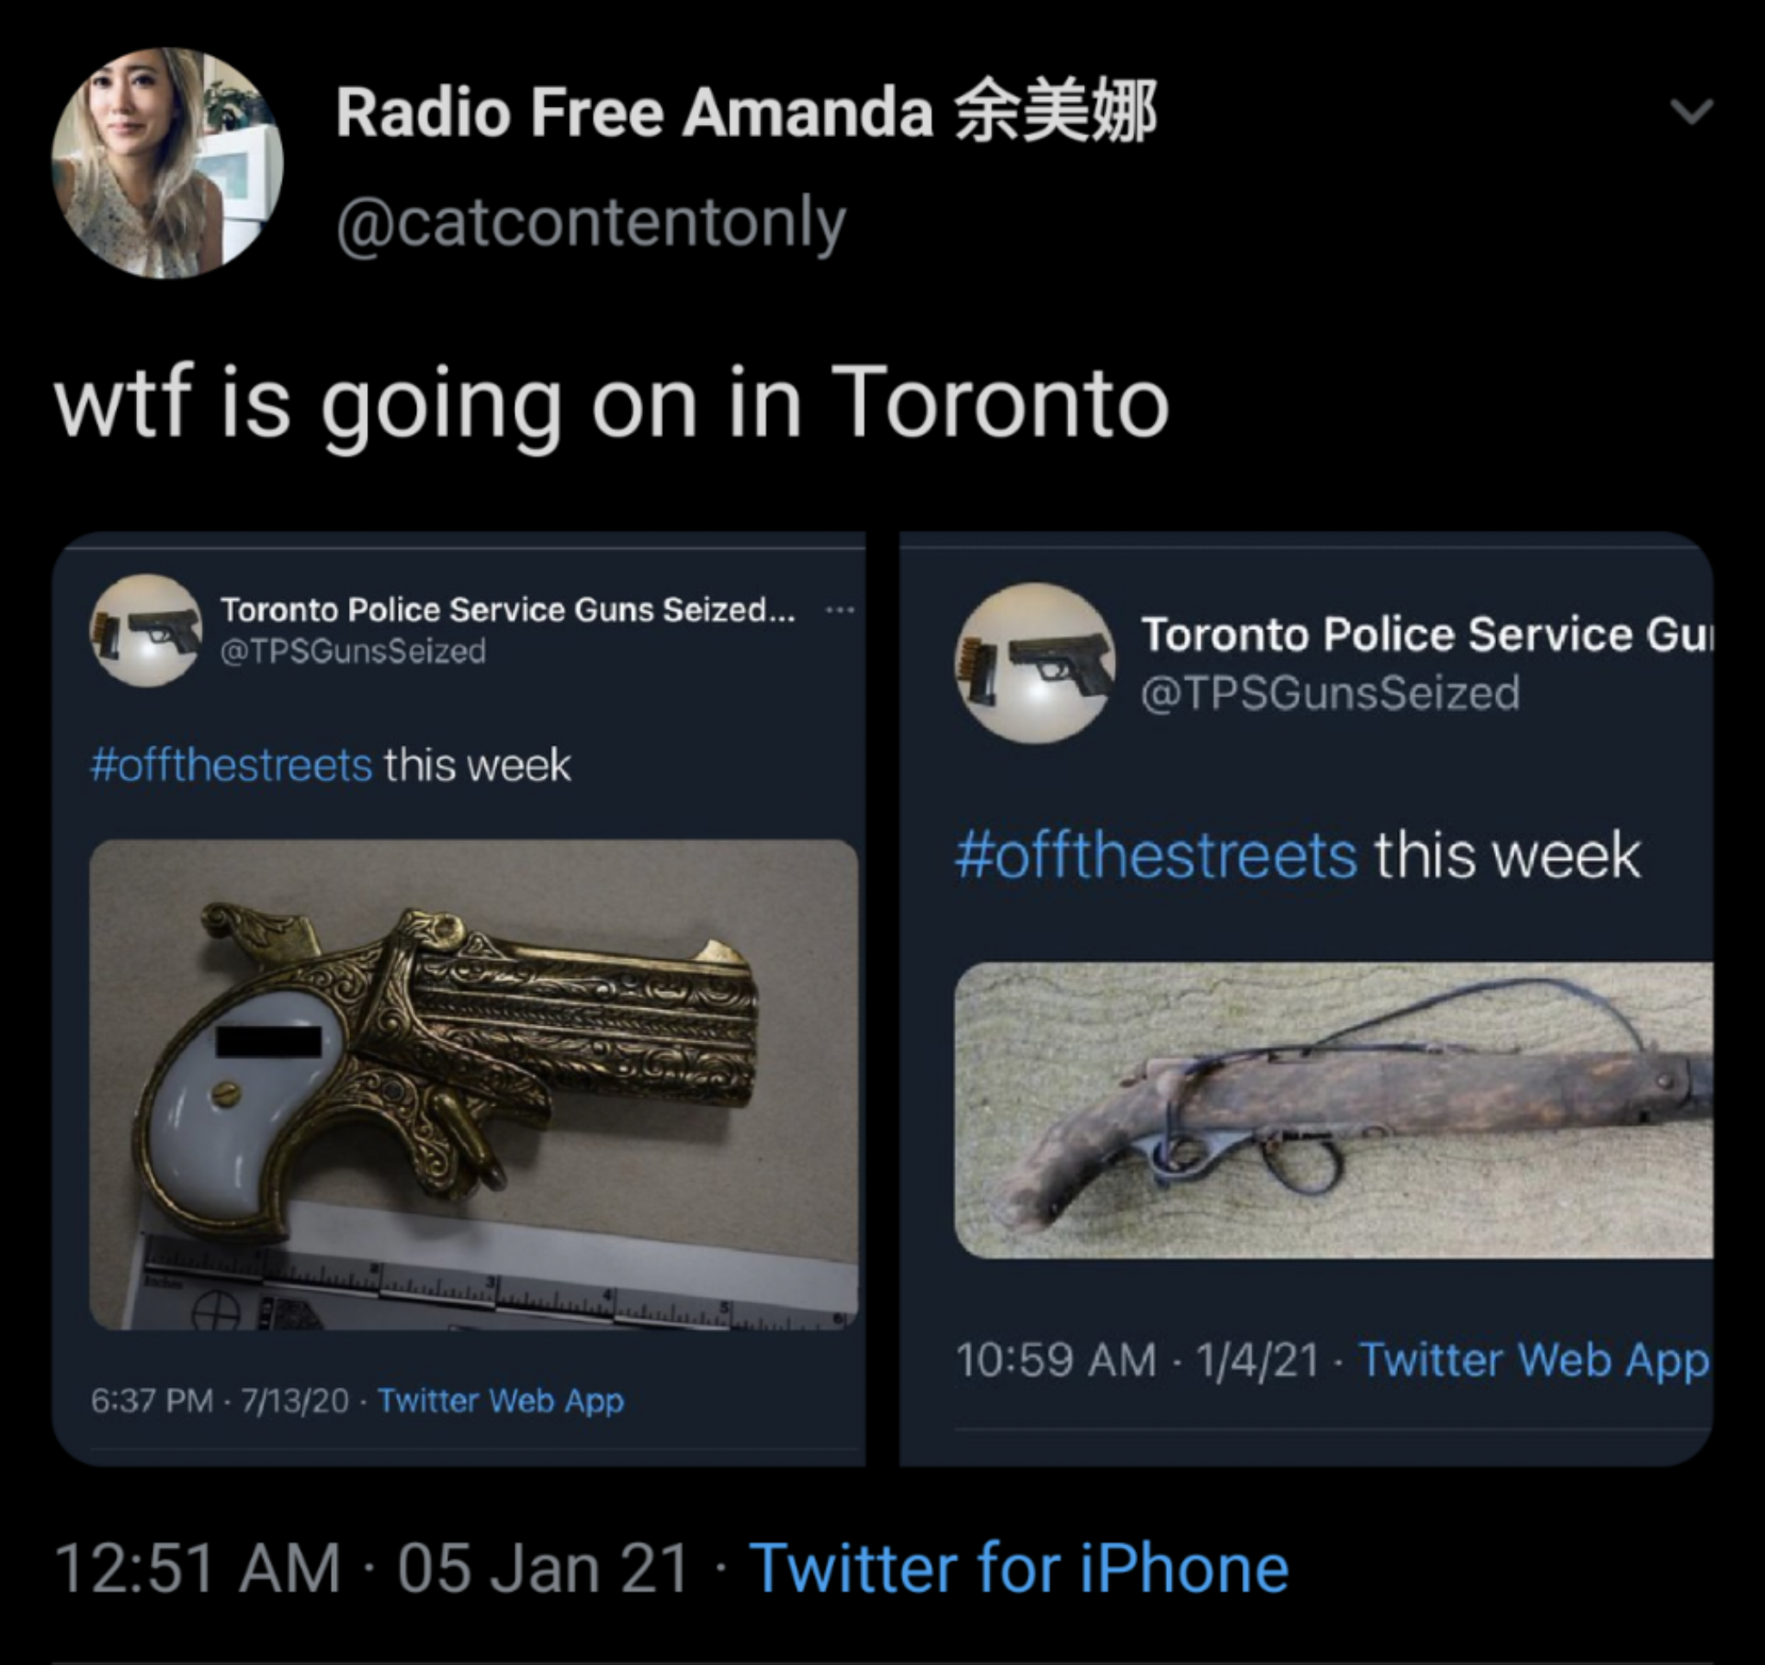View the rusty rifle photo
1765x1665 pixels.
tap(1333, 1110)
